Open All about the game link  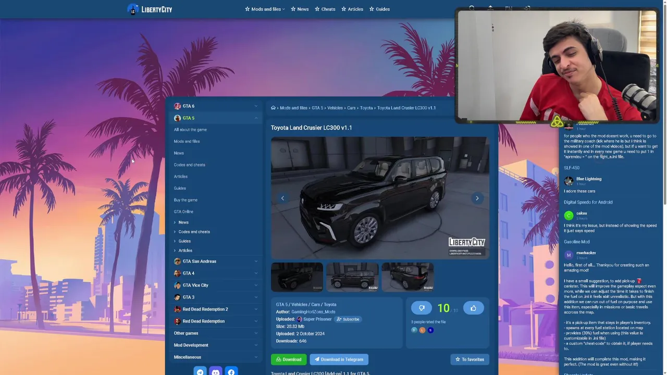click(190, 130)
